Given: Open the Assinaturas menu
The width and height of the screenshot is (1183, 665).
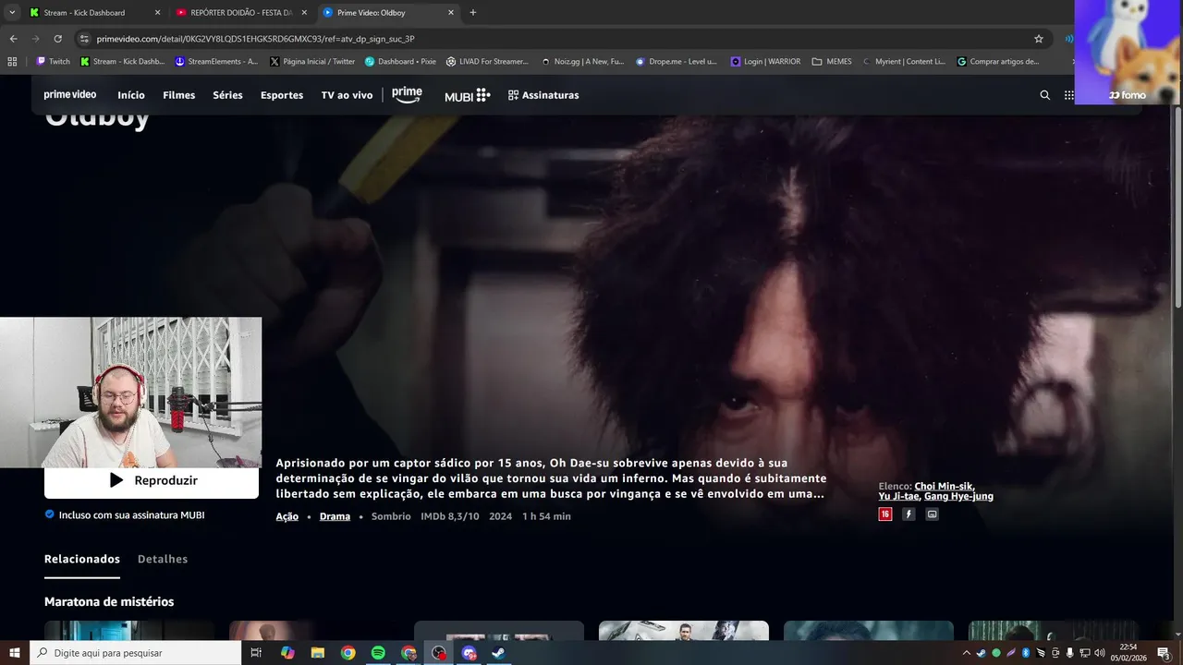Looking at the screenshot, I should click(543, 95).
